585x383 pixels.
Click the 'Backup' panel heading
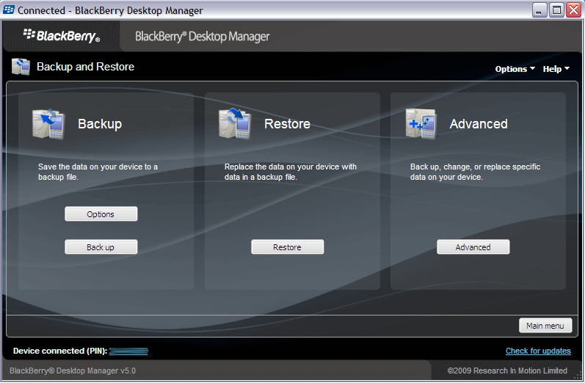[100, 124]
